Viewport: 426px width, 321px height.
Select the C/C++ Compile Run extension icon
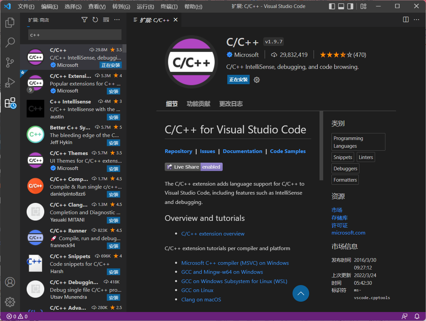coord(35,186)
